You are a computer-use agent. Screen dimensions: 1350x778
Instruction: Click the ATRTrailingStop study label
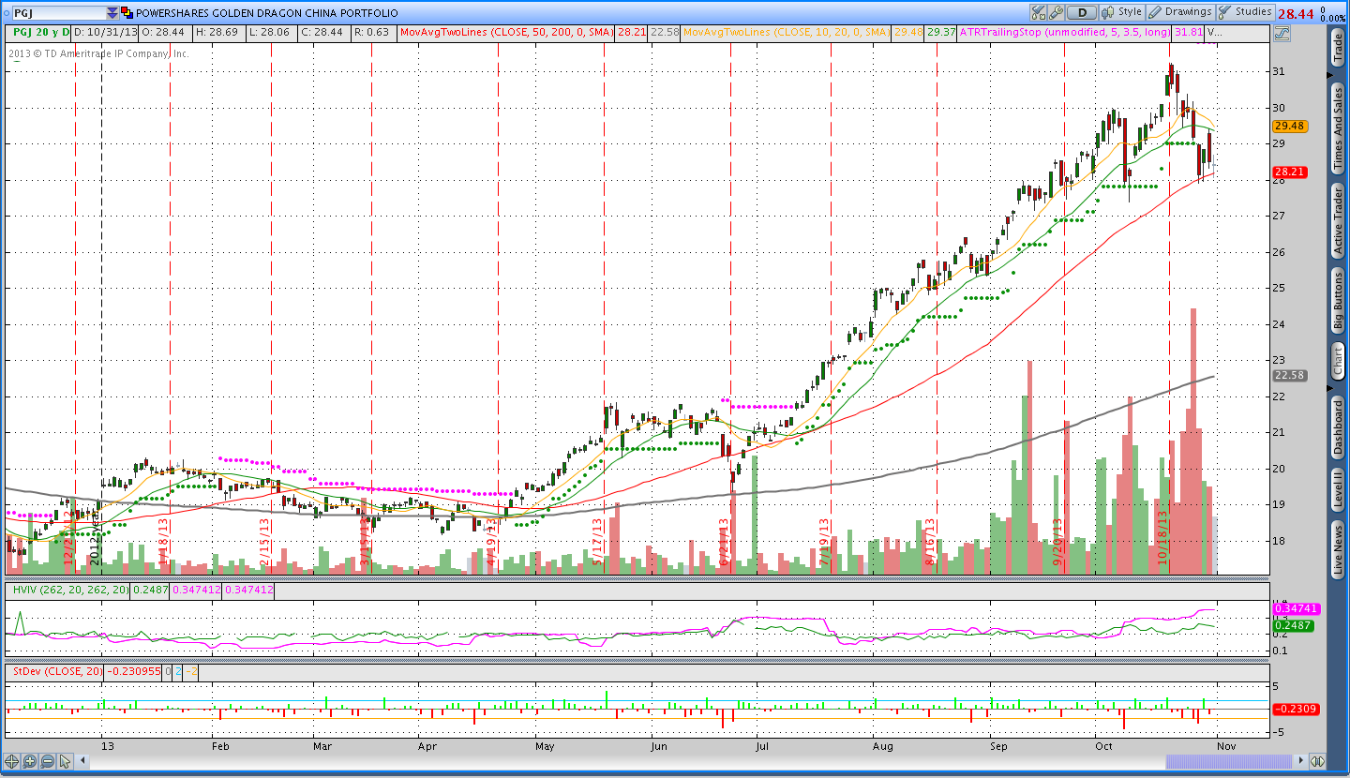pos(1065,32)
